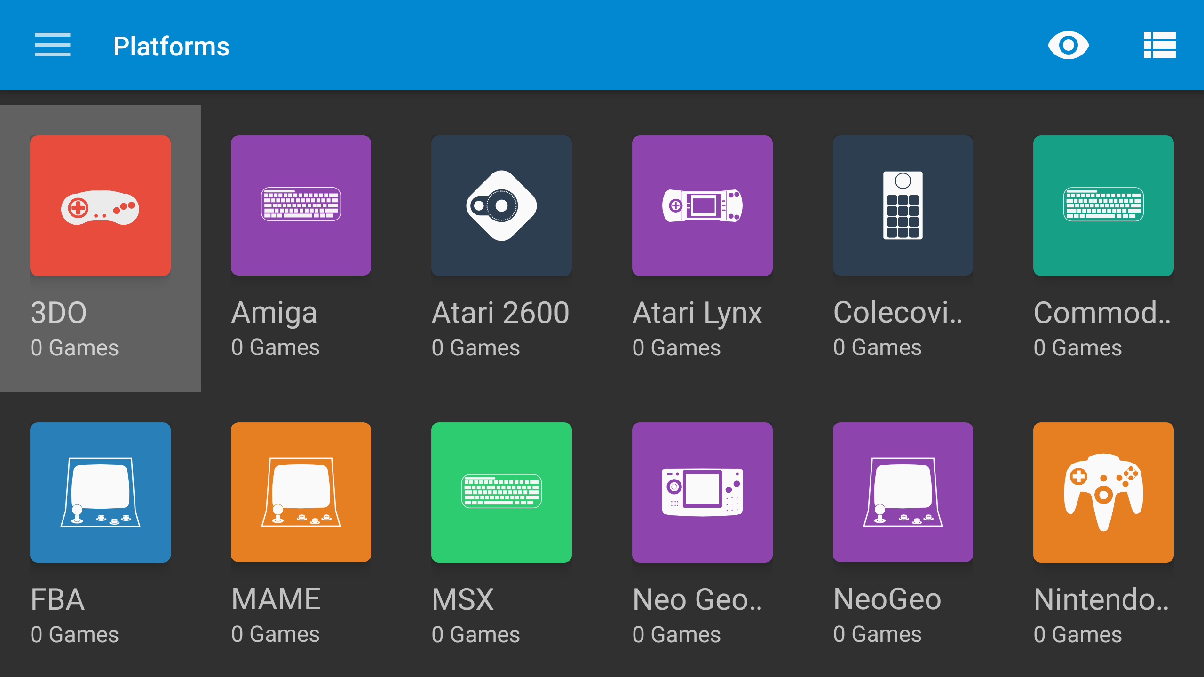
Task: Toggle the eye visibility filter icon
Action: point(1068,45)
